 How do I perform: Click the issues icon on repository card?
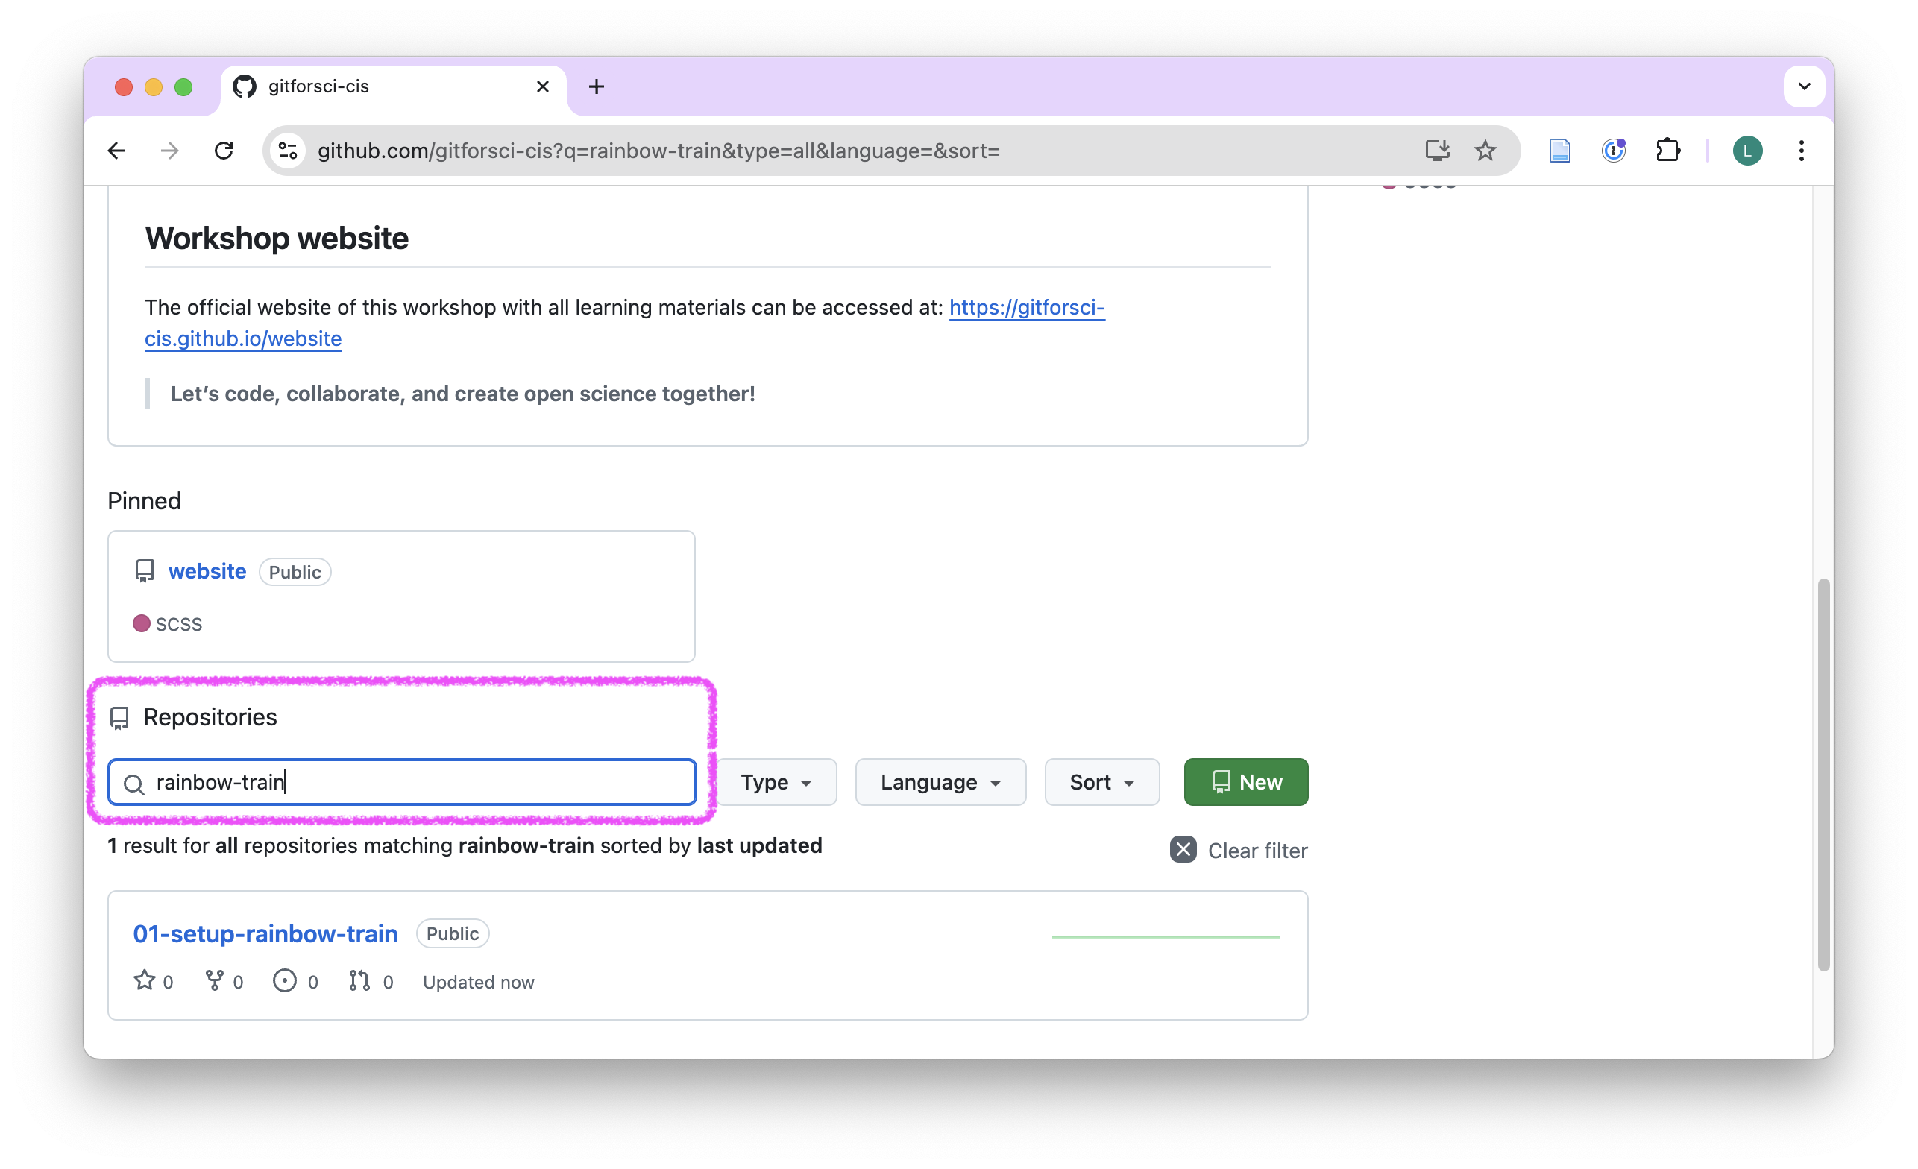pos(284,980)
